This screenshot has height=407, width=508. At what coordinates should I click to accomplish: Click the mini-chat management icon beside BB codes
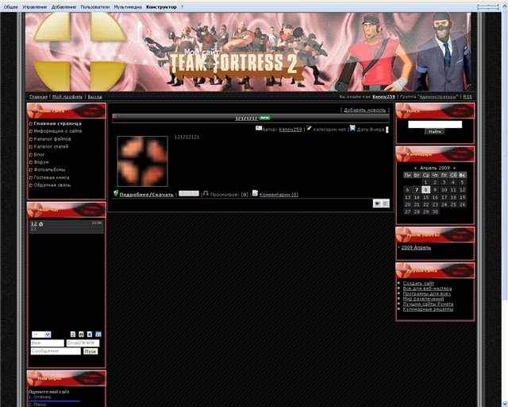(98, 335)
